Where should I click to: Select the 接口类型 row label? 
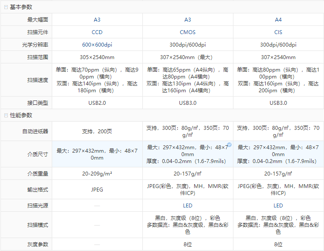point(38,103)
